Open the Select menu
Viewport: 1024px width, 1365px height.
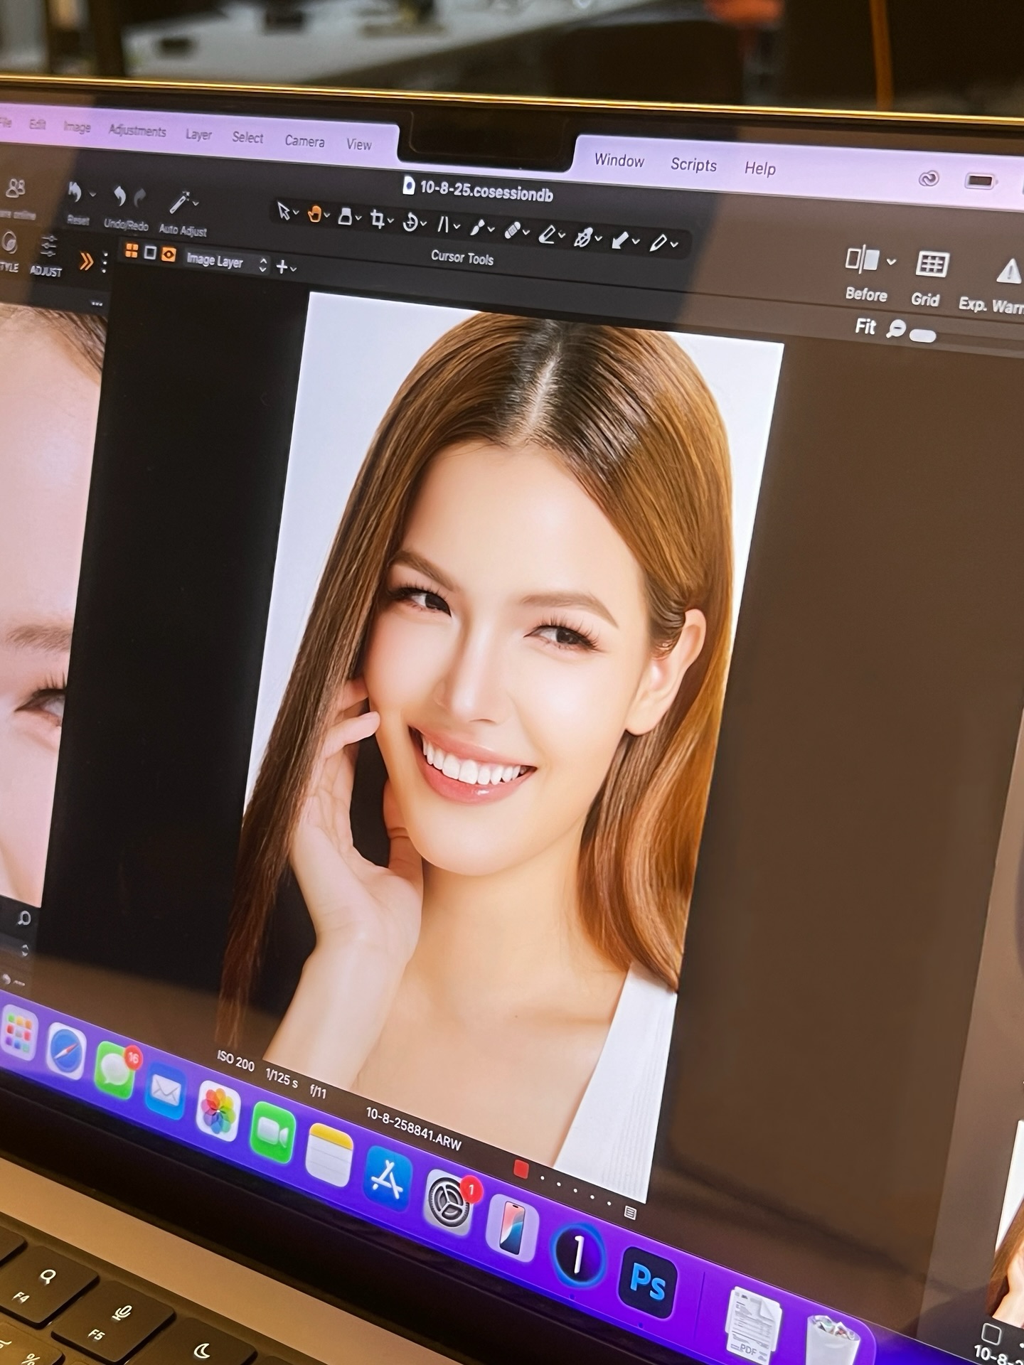point(247,137)
